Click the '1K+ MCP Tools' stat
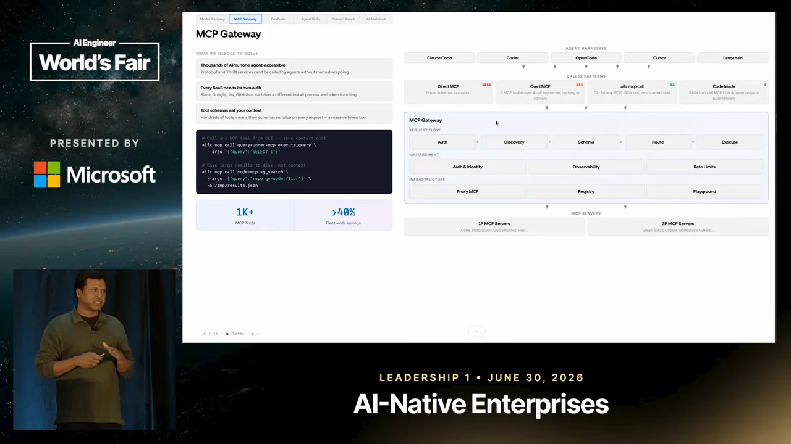 pos(245,216)
